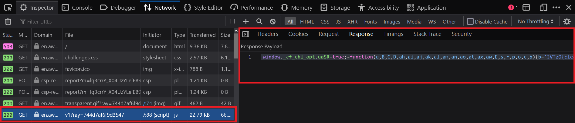This screenshot has height=123, width=575.
Task: Click the plus new request icon
Action: pos(246,21)
